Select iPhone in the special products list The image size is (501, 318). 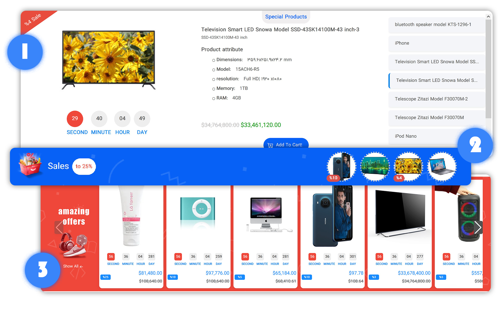point(436,43)
